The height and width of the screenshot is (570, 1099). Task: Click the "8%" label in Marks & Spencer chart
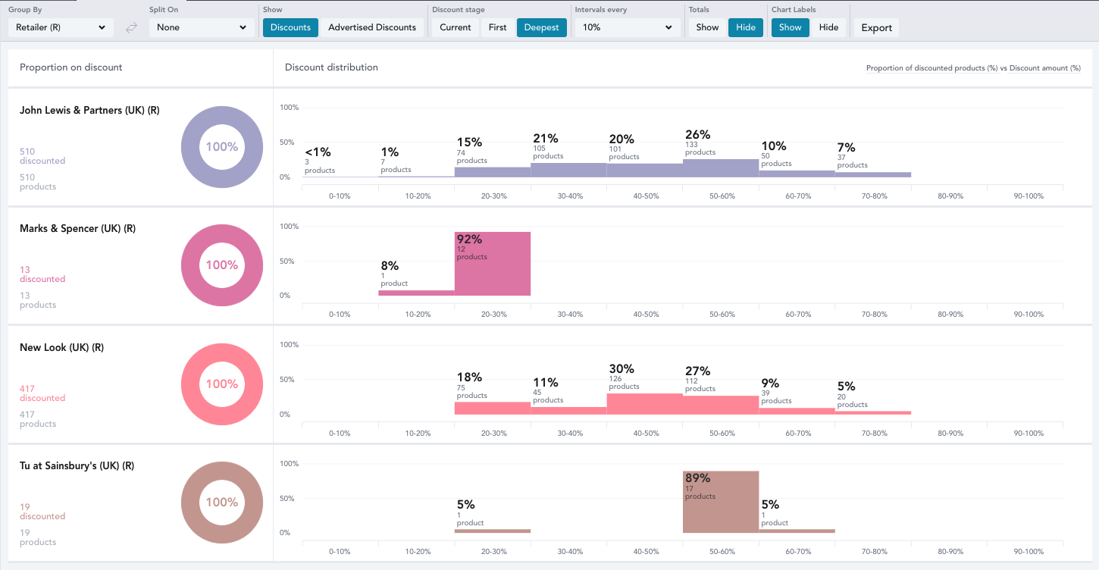pos(390,266)
